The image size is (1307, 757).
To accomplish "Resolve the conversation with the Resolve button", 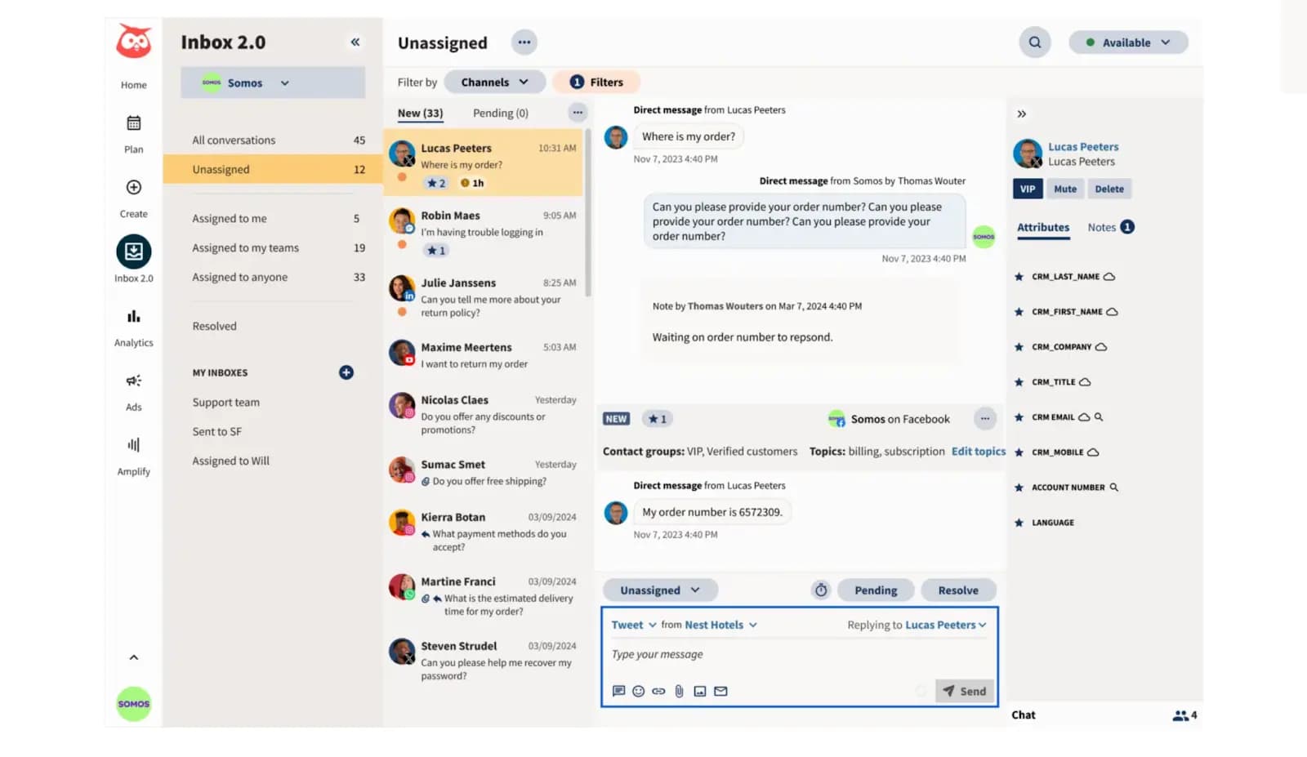I will (x=957, y=590).
